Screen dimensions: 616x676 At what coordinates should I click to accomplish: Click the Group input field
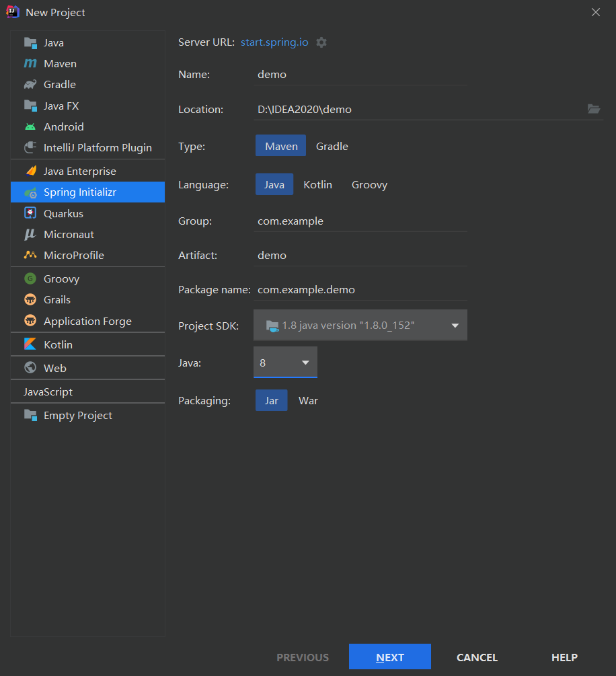360,221
